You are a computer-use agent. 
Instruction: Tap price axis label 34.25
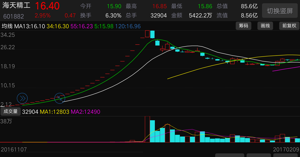click(x=8, y=35)
